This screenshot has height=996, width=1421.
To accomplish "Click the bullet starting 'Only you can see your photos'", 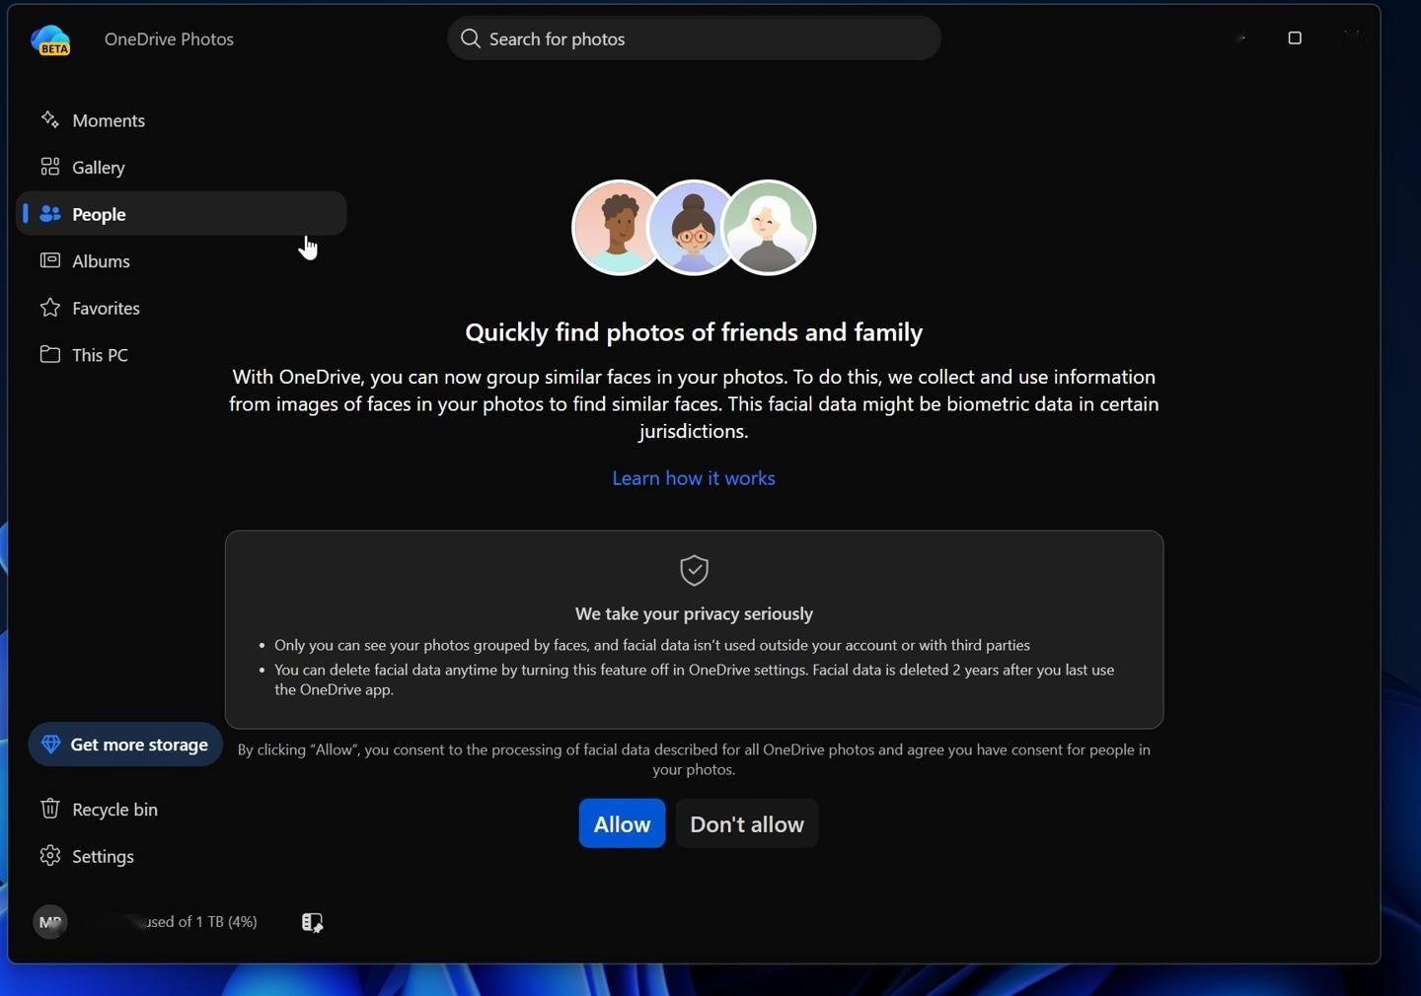I will (x=652, y=645).
